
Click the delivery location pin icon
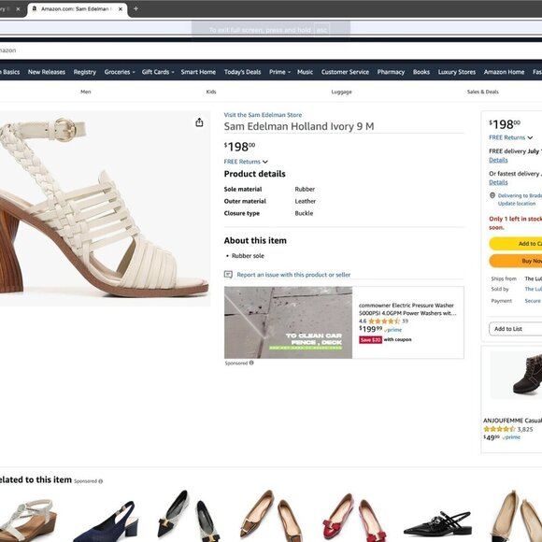click(492, 195)
